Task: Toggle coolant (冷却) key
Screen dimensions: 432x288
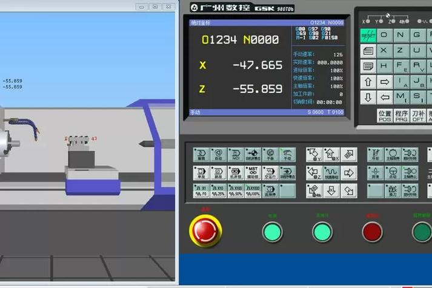Action: [375, 155]
